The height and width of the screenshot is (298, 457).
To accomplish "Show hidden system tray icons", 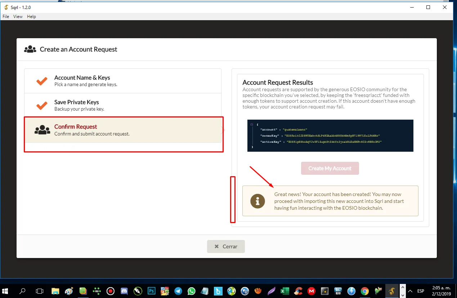I will coord(410,291).
